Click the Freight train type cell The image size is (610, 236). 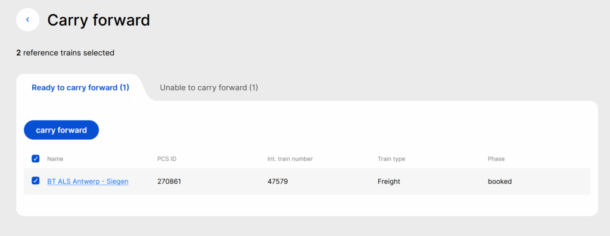389,181
